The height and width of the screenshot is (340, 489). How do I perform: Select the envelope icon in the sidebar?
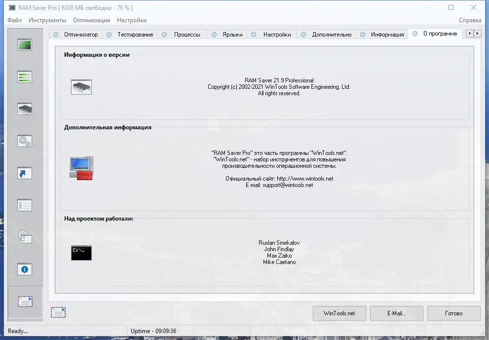pos(25,302)
